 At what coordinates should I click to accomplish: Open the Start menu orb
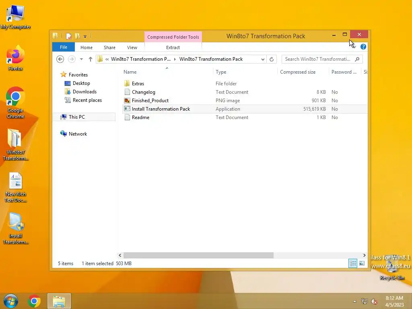pos(11,301)
